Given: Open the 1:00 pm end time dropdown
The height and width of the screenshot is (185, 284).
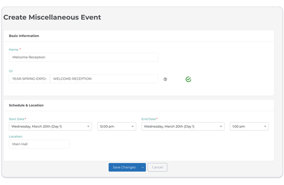Looking at the screenshot, I should [x=249, y=126].
